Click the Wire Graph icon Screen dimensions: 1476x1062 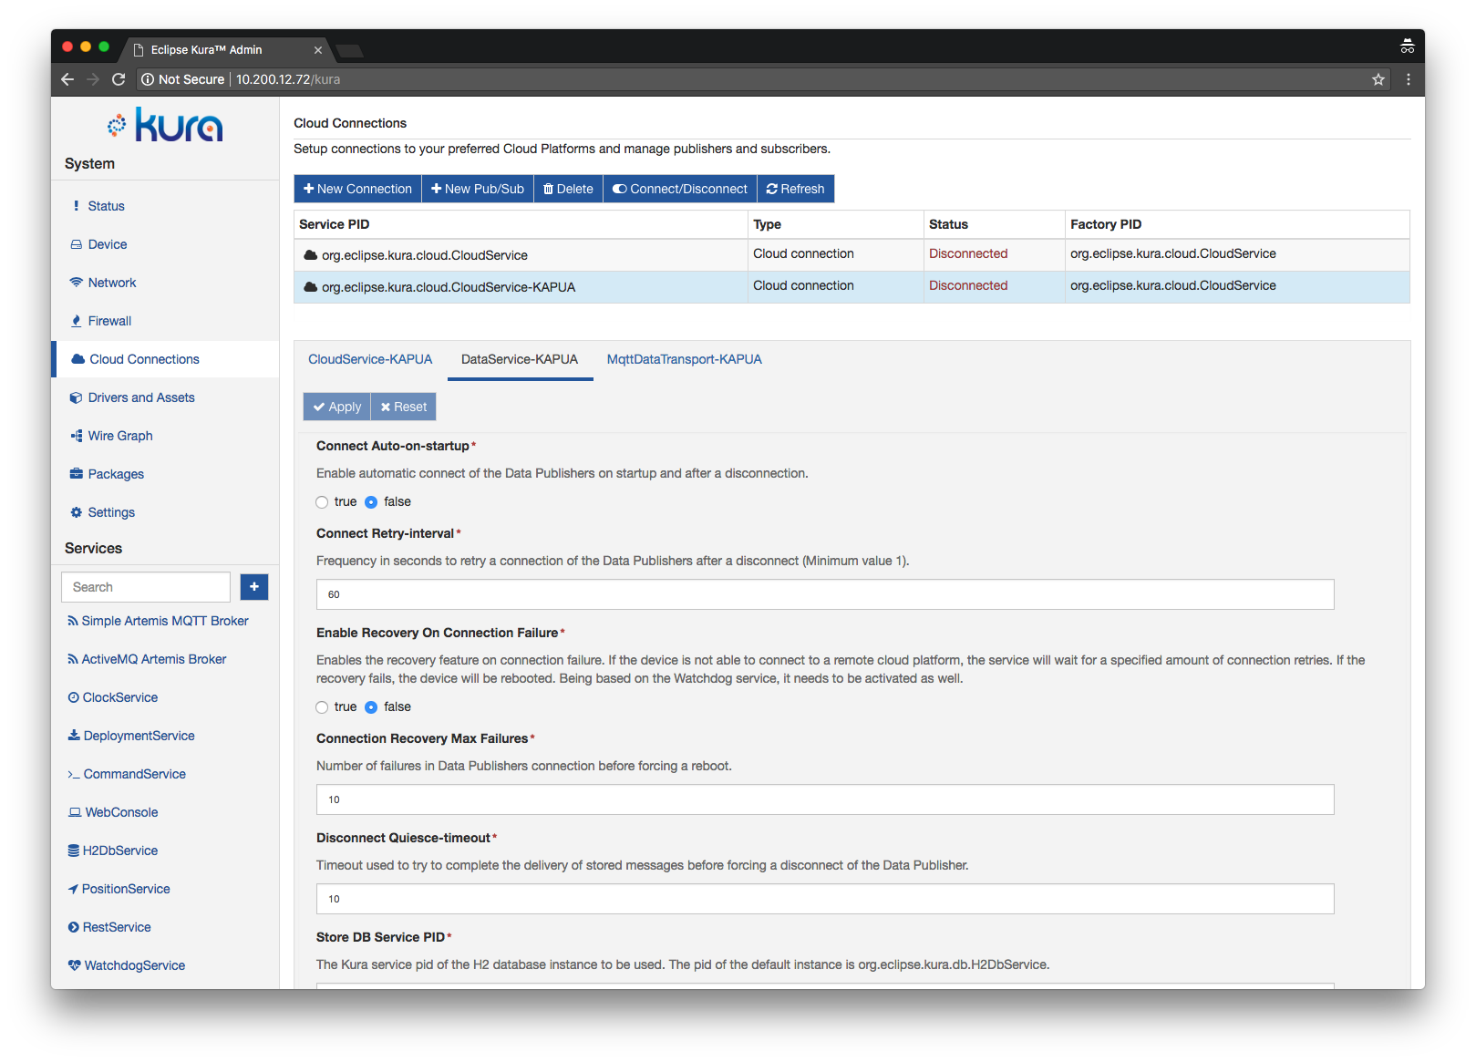coord(77,436)
